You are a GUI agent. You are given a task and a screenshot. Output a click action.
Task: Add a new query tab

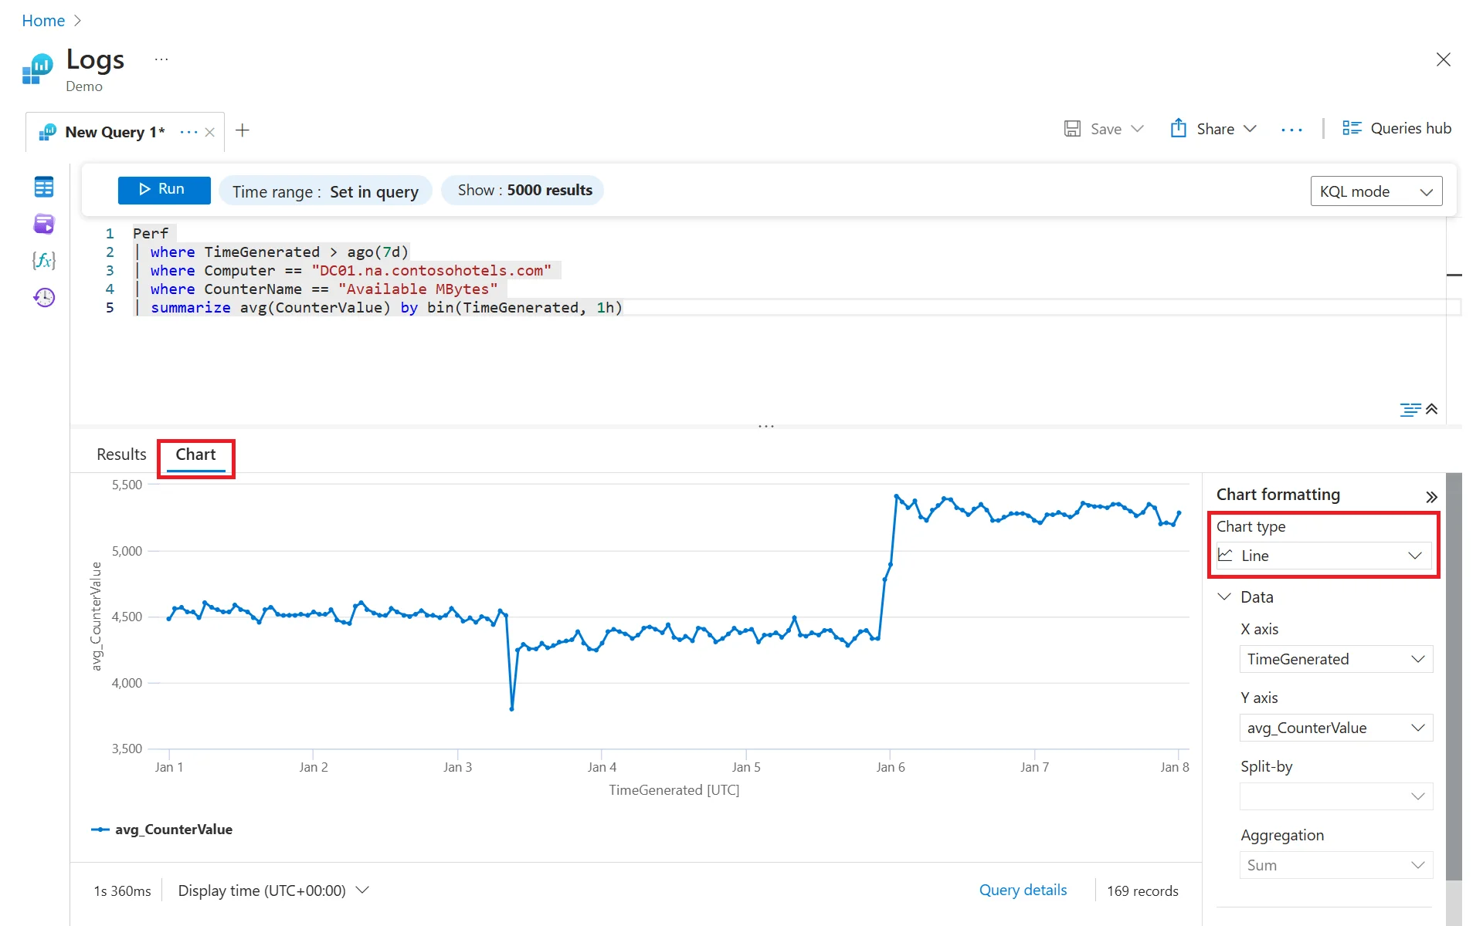coord(243,130)
